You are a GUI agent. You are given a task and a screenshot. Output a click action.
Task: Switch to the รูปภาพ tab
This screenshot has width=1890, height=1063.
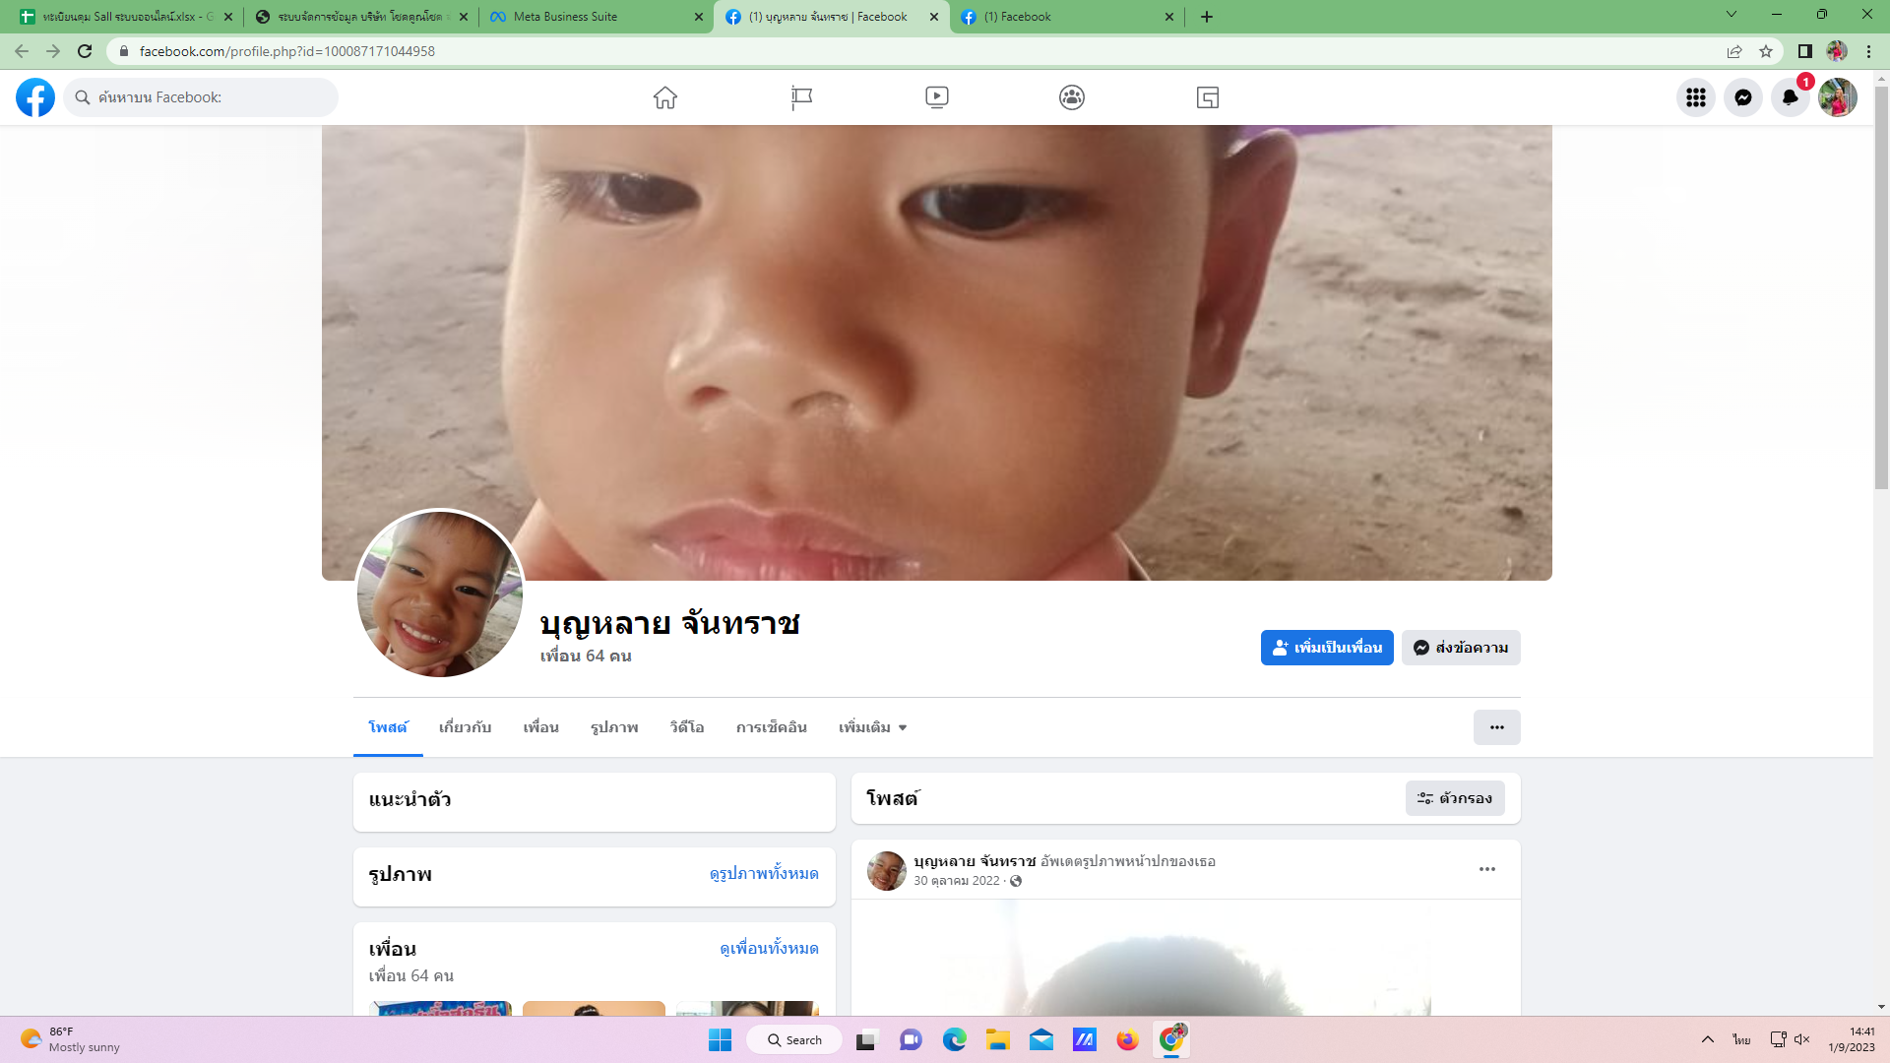[614, 727]
